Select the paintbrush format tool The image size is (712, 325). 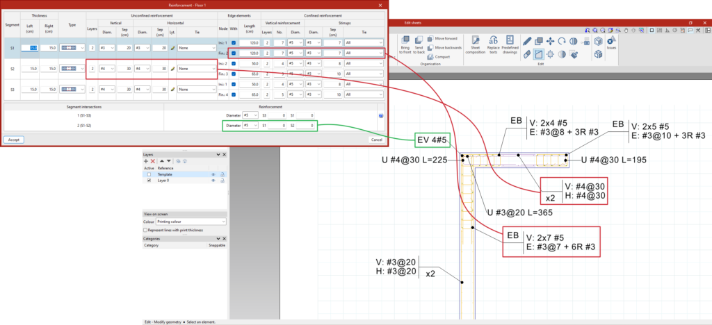pos(574,54)
